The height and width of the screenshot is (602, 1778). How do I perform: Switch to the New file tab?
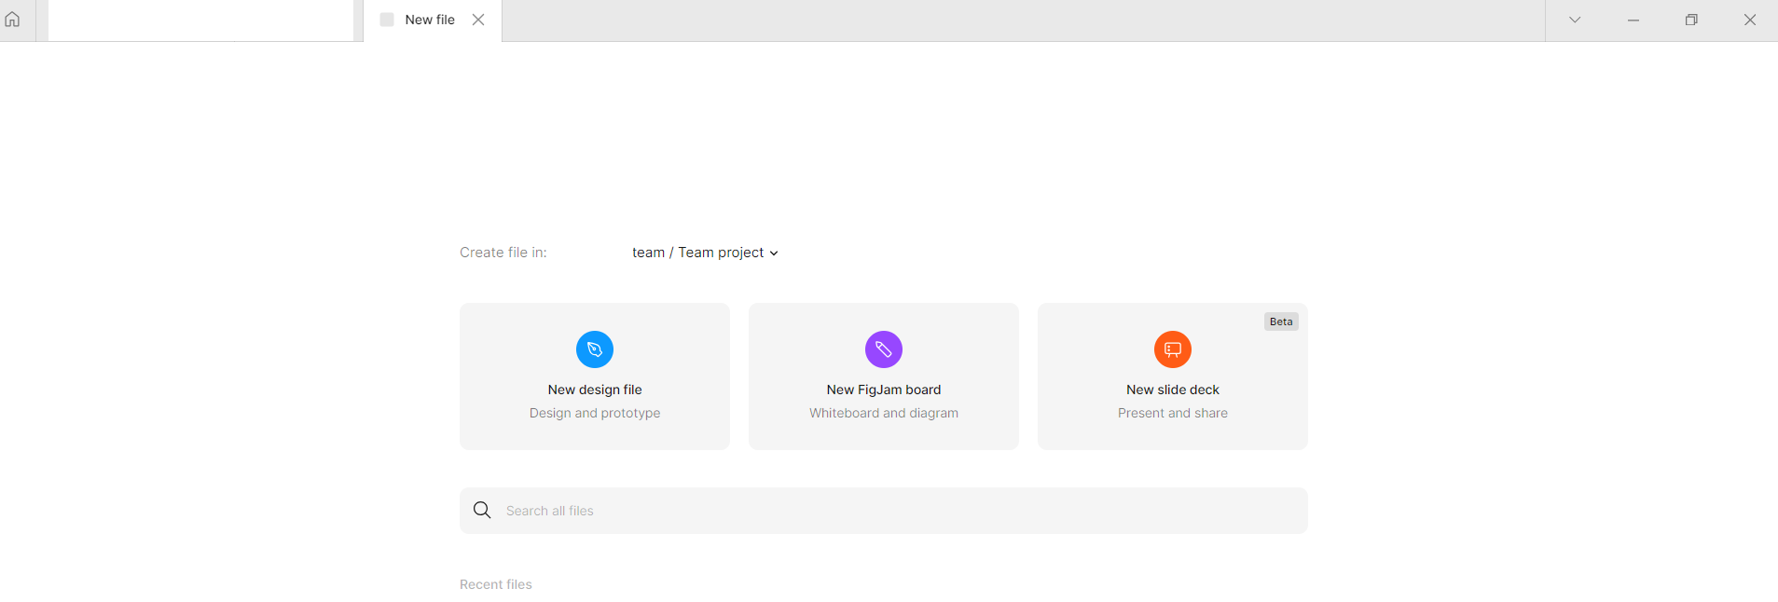click(433, 21)
